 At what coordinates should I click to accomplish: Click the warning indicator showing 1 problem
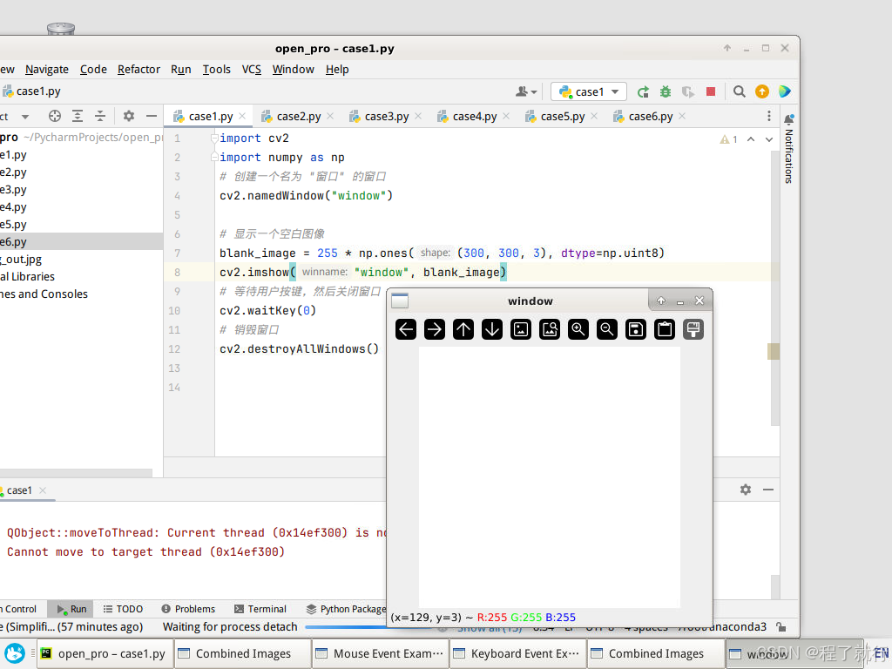pos(728,139)
